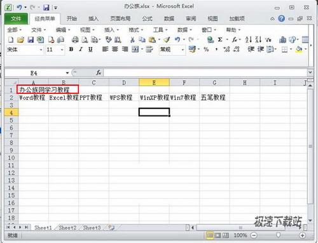The height and width of the screenshot is (243, 318).
Task: Open the font size dropdown showing 11
Action: pos(62,49)
